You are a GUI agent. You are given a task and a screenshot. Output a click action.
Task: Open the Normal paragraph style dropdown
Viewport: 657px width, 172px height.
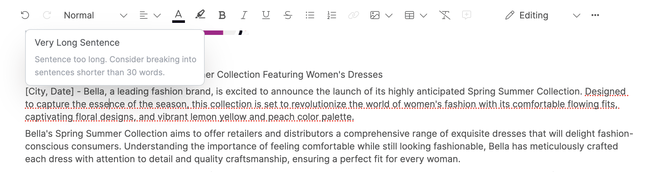[x=95, y=15]
